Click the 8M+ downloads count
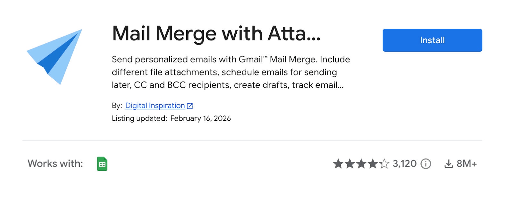 pos(467,164)
